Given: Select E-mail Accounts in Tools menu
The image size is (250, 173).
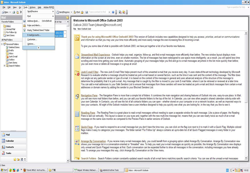Looking at the screenshot, I should [39, 35].
